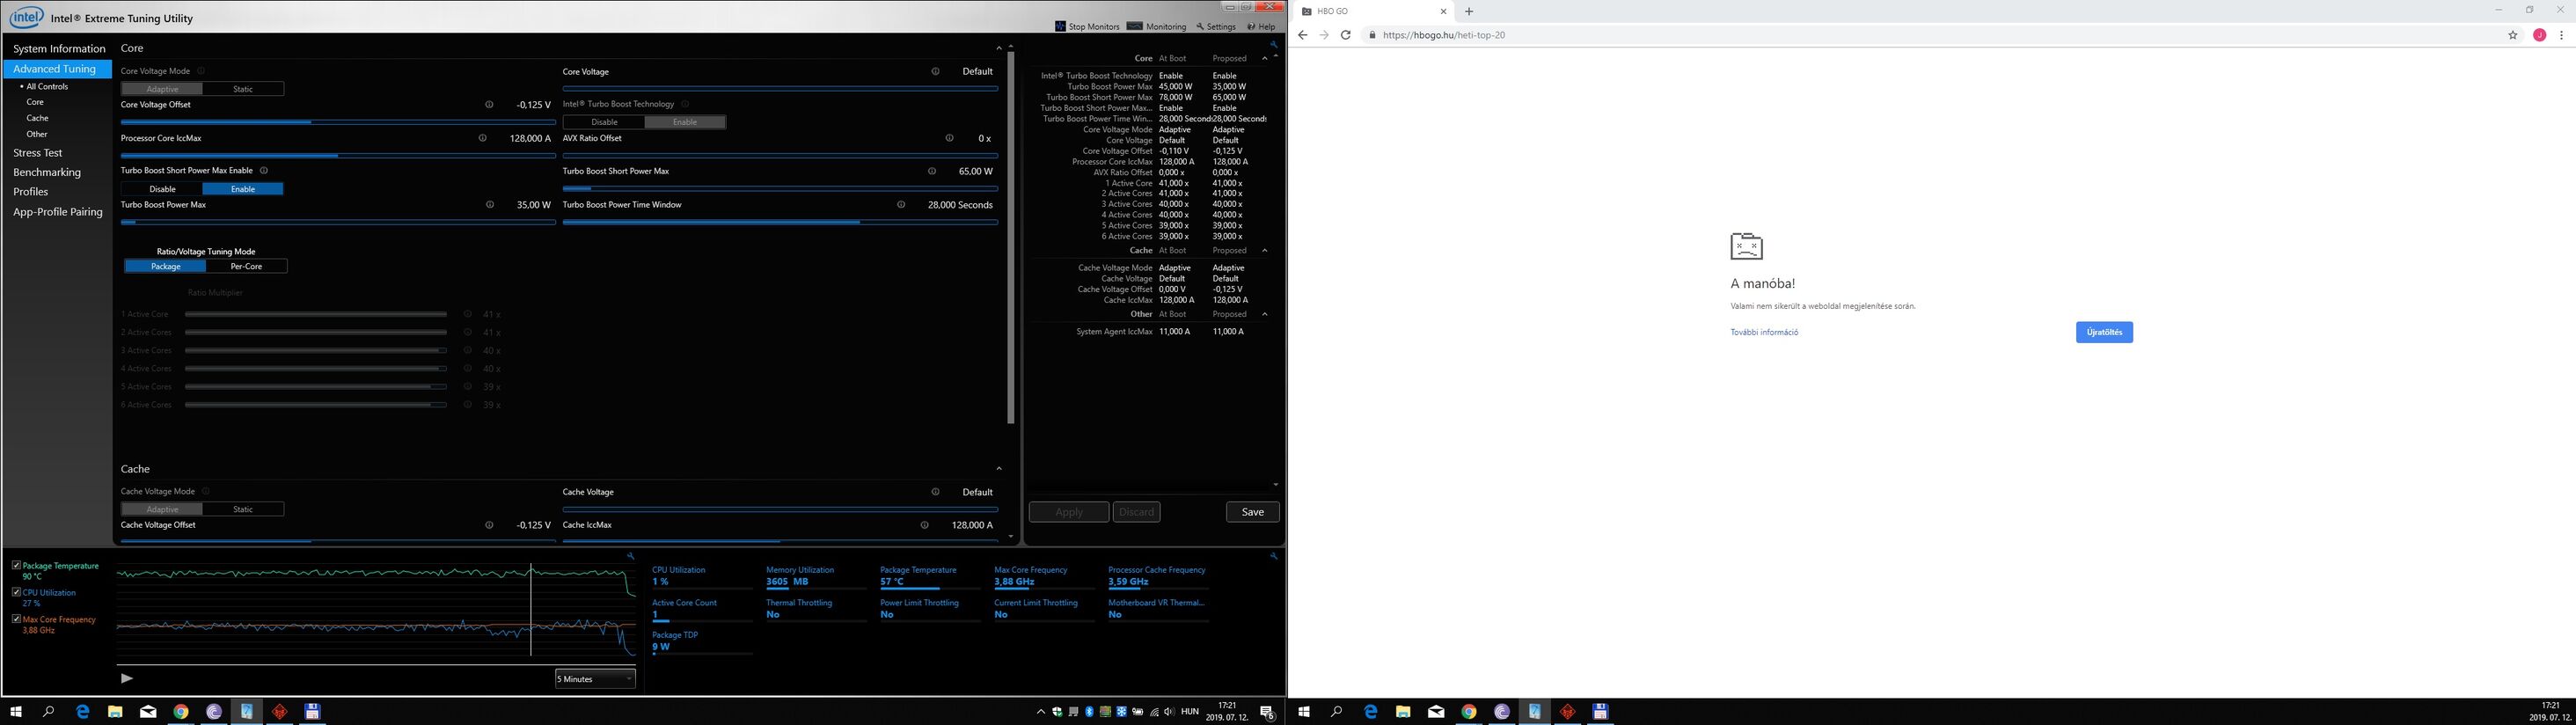This screenshot has width=2576, height=725.
Task: Adjust Core Voltage Offset slider
Action: pyautogui.click(x=338, y=122)
